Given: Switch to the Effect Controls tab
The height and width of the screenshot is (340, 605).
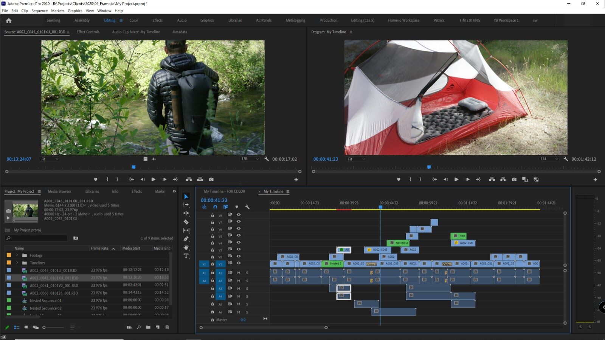Looking at the screenshot, I should pos(88,32).
